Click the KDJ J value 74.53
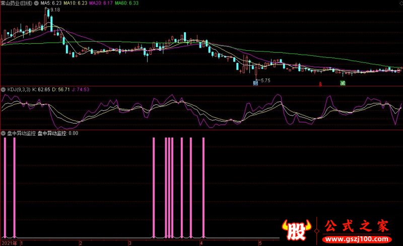 coord(80,89)
